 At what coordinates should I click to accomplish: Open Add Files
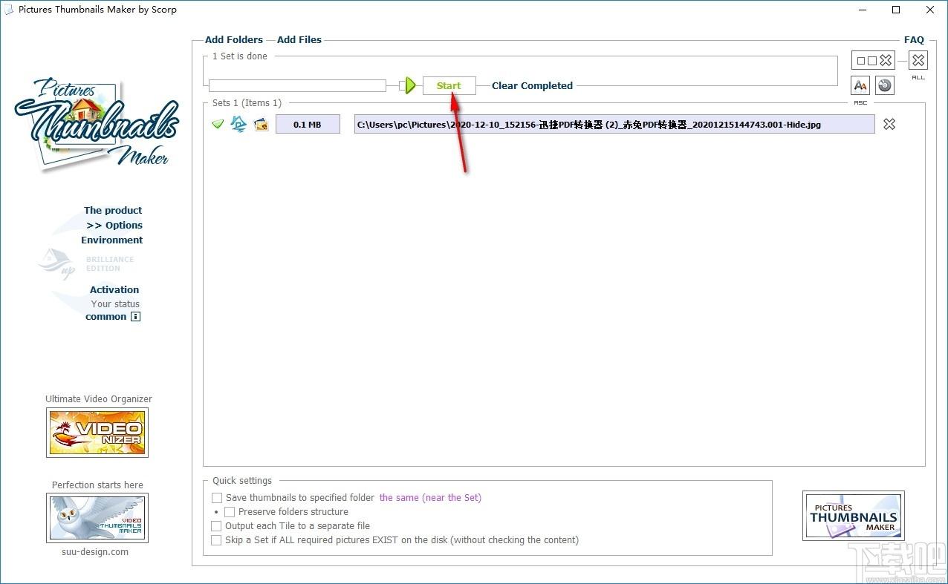point(299,39)
